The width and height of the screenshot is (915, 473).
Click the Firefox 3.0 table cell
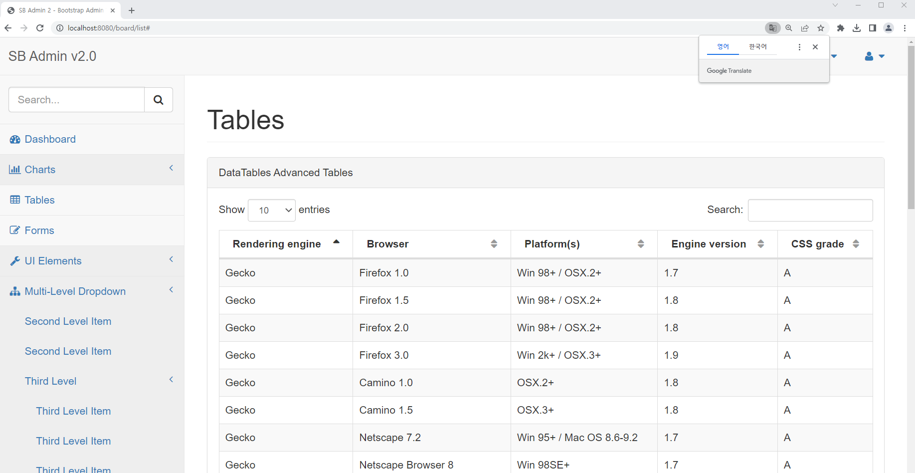pos(432,355)
